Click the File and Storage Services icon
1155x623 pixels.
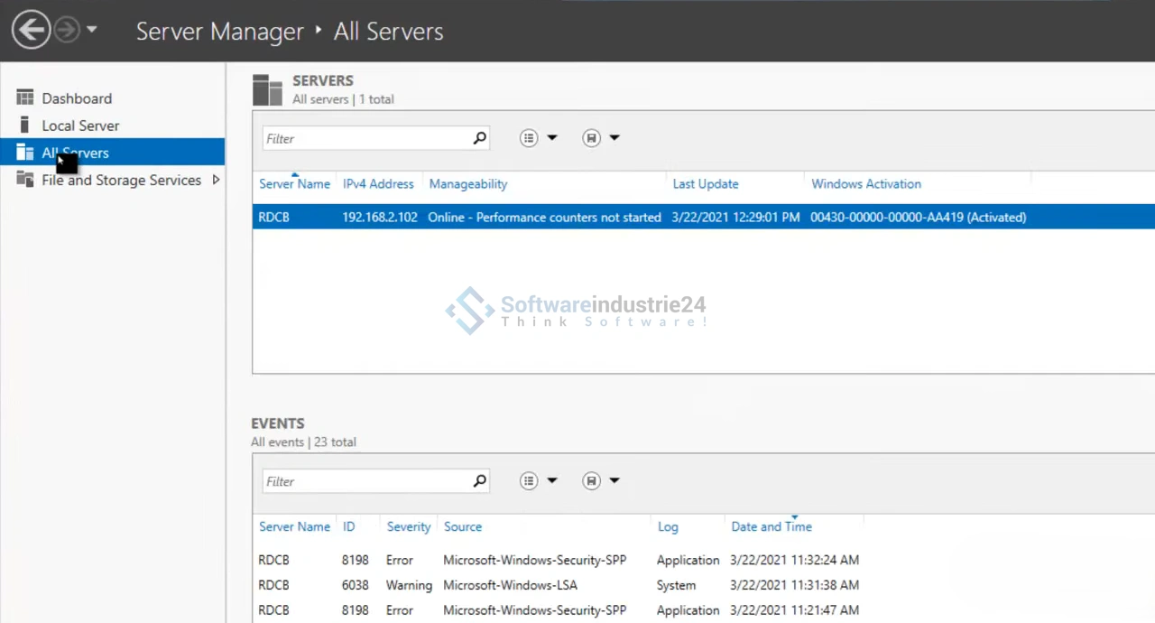click(25, 180)
